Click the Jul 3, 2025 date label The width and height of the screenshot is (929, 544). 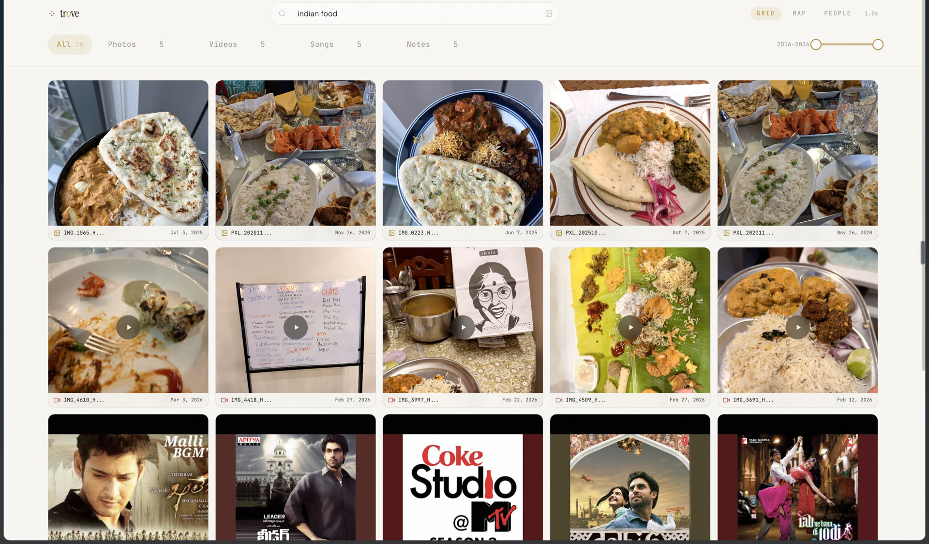pyautogui.click(x=187, y=233)
